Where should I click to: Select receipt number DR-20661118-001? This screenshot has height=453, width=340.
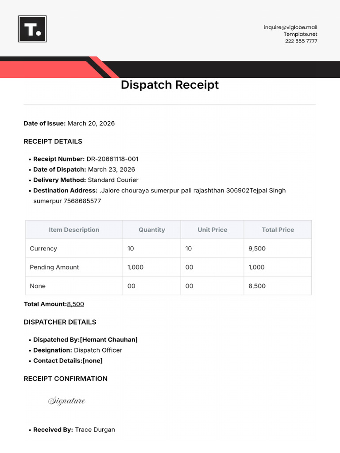tap(112, 159)
